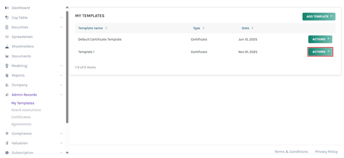Screen dimensions: 344x158
Task: Open the Terms & Conditions link
Action: 291,152
